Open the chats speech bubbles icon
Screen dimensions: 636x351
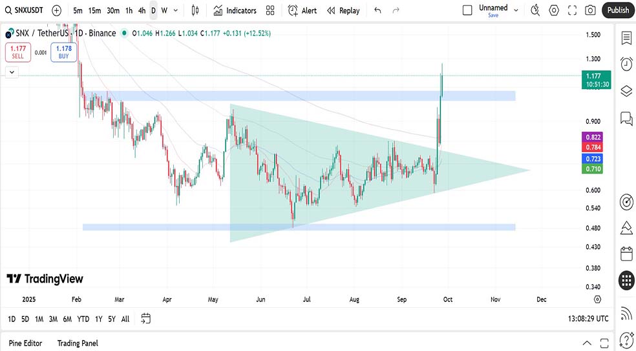coord(627,119)
